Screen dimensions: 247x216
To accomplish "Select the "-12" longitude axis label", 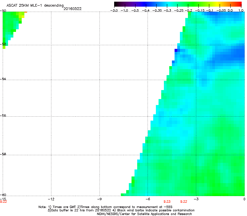I will (x=51, y=199).
